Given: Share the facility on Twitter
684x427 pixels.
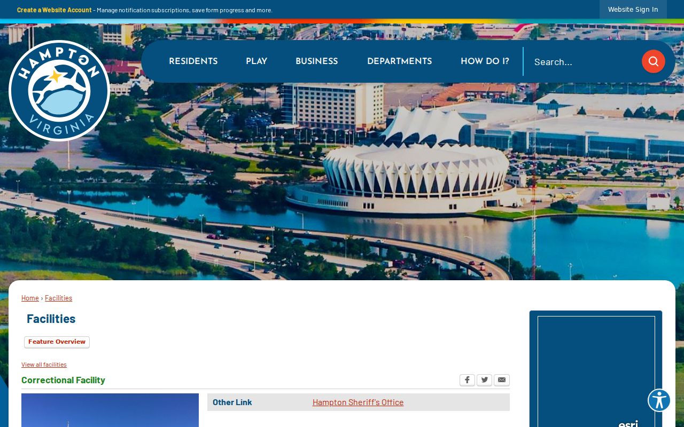Looking at the screenshot, I should pyautogui.click(x=484, y=380).
